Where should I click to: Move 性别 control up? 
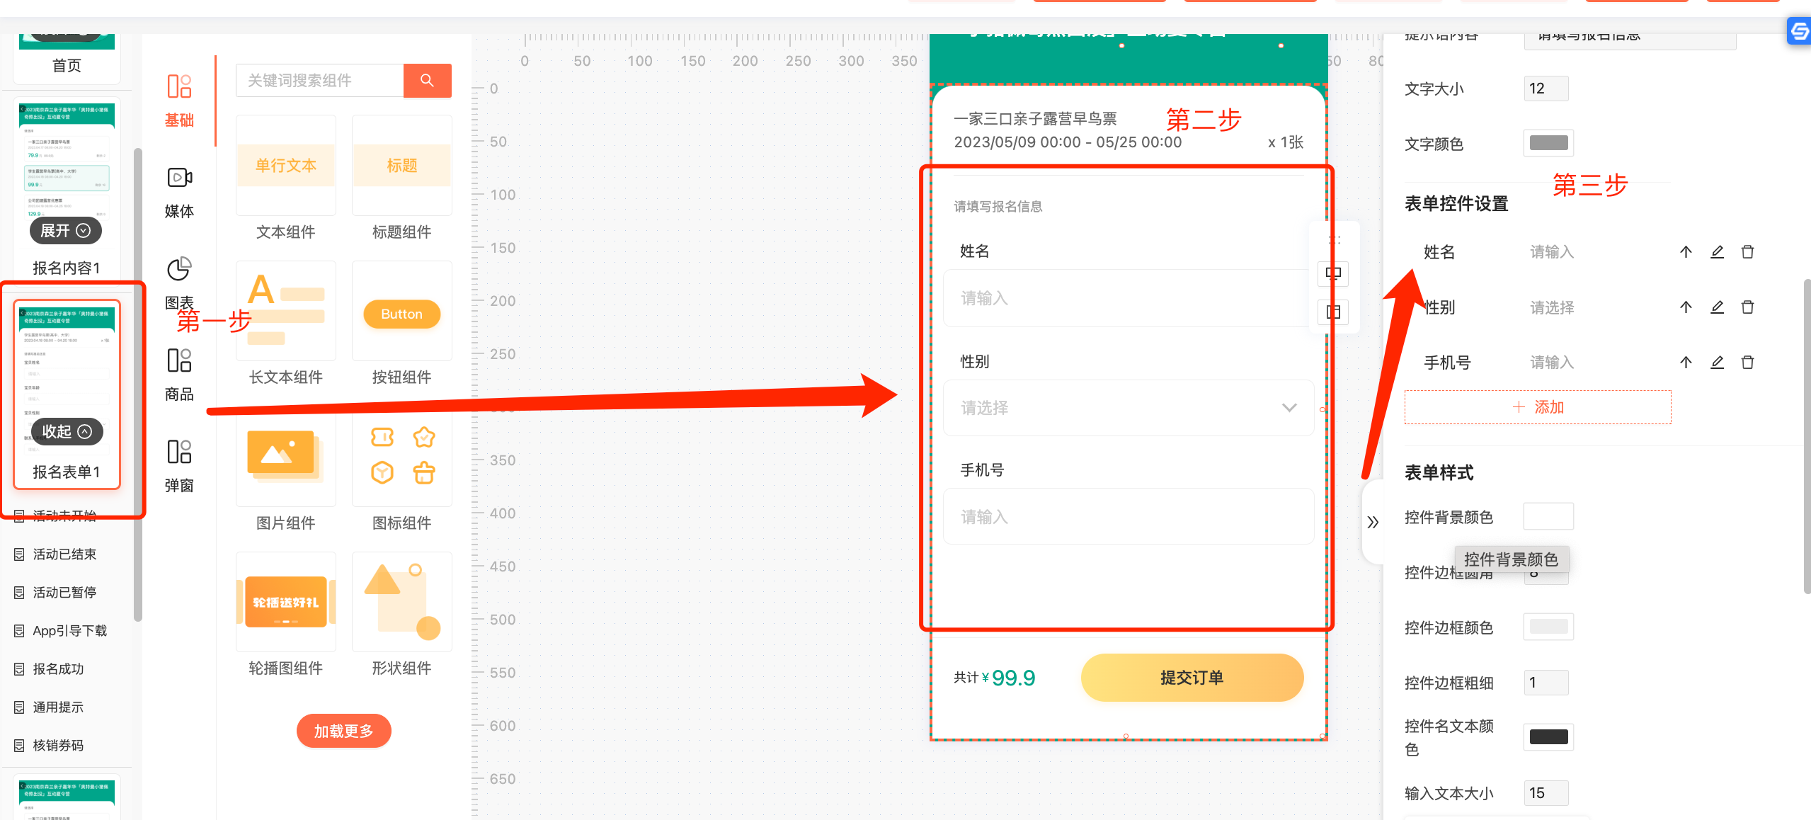[x=1686, y=307]
